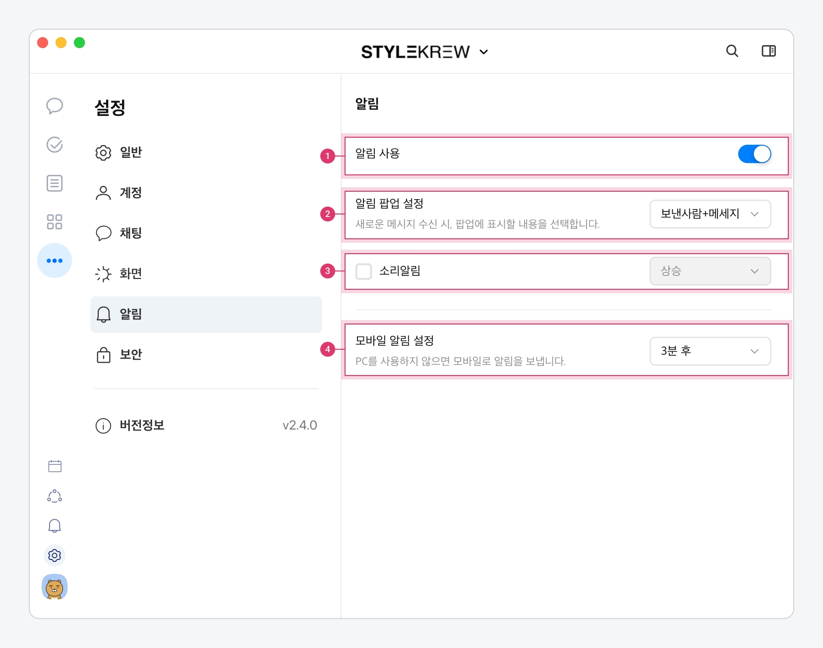Expand the 3분 후 mobile alert dropdown
This screenshot has width=823, height=648.
click(710, 351)
